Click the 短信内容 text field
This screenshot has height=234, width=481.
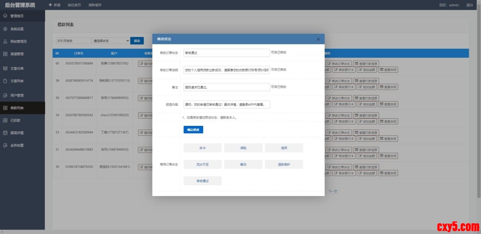point(226,104)
